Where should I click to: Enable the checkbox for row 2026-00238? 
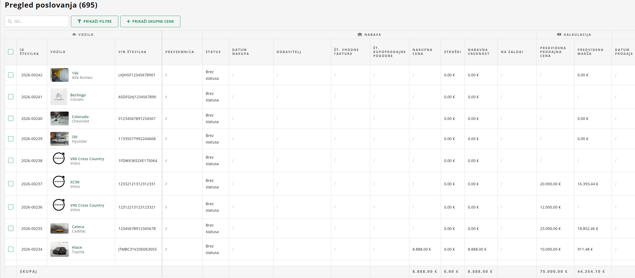pyautogui.click(x=11, y=160)
